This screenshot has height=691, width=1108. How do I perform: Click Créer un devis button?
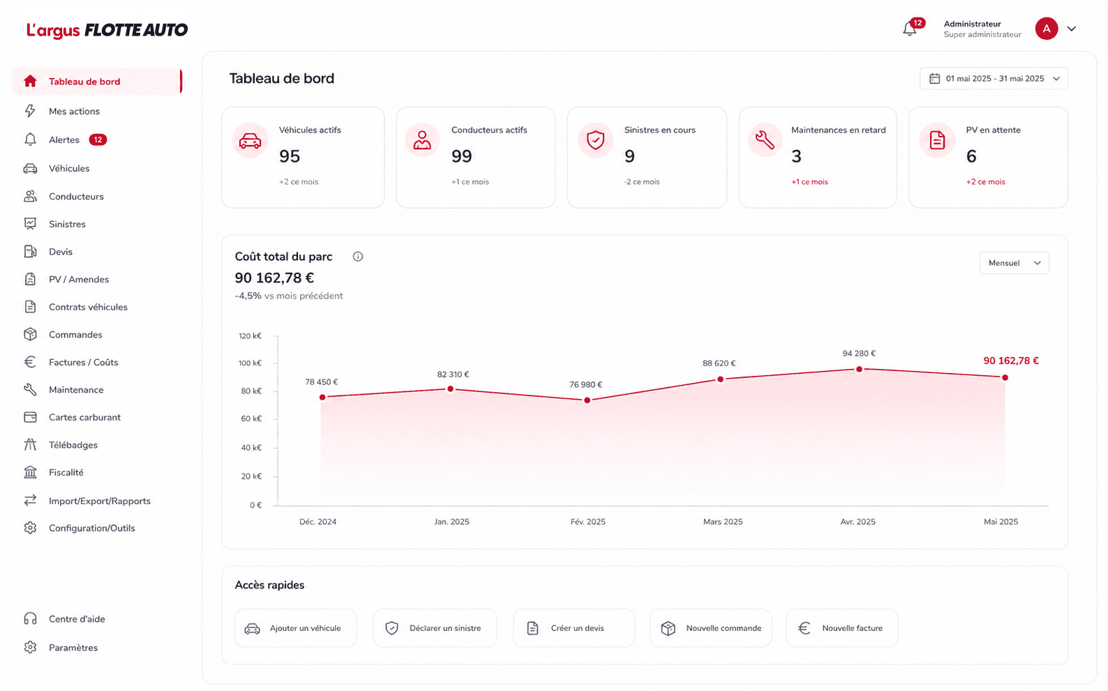(574, 628)
